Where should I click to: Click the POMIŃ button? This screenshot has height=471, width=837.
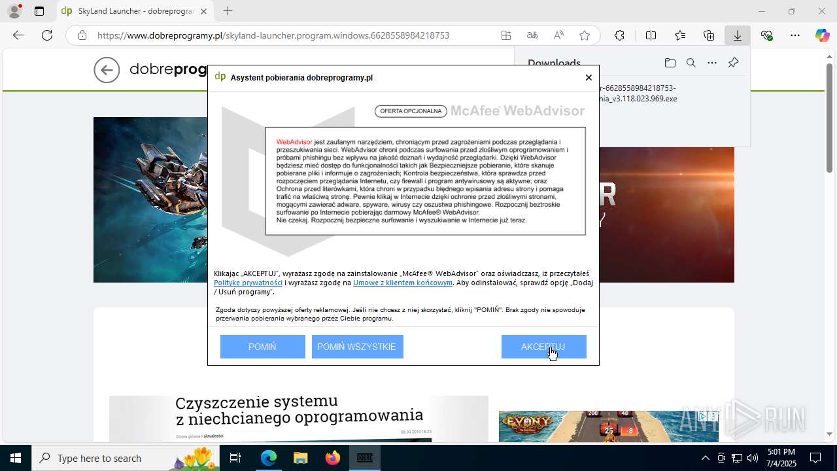pos(262,347)
